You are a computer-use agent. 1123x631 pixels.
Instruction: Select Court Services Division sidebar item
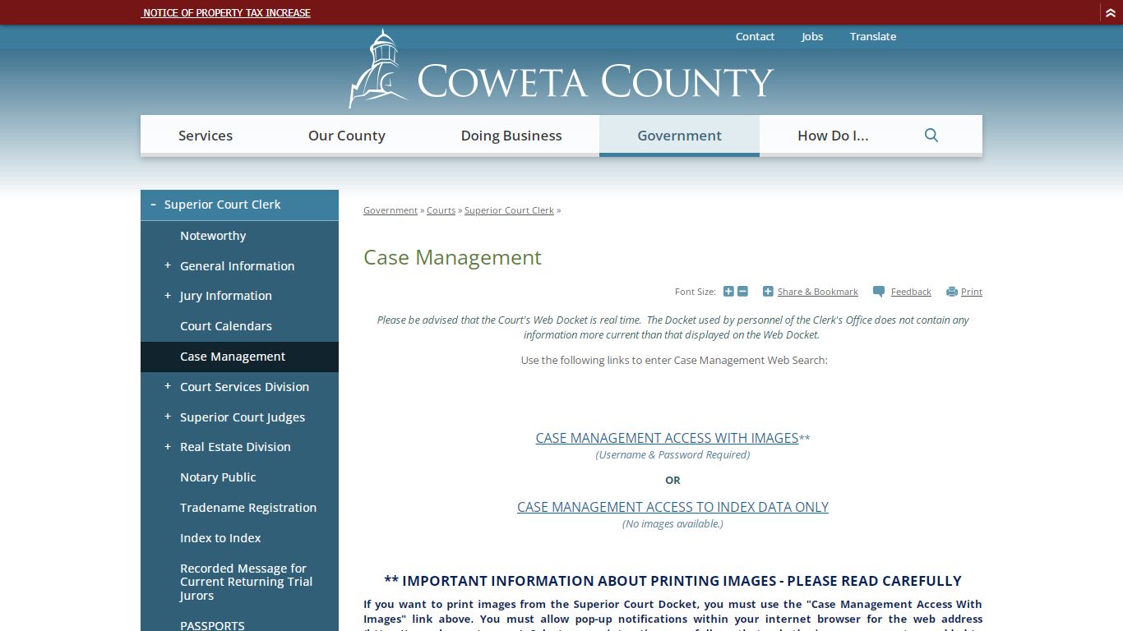click(x=244, y=387)
